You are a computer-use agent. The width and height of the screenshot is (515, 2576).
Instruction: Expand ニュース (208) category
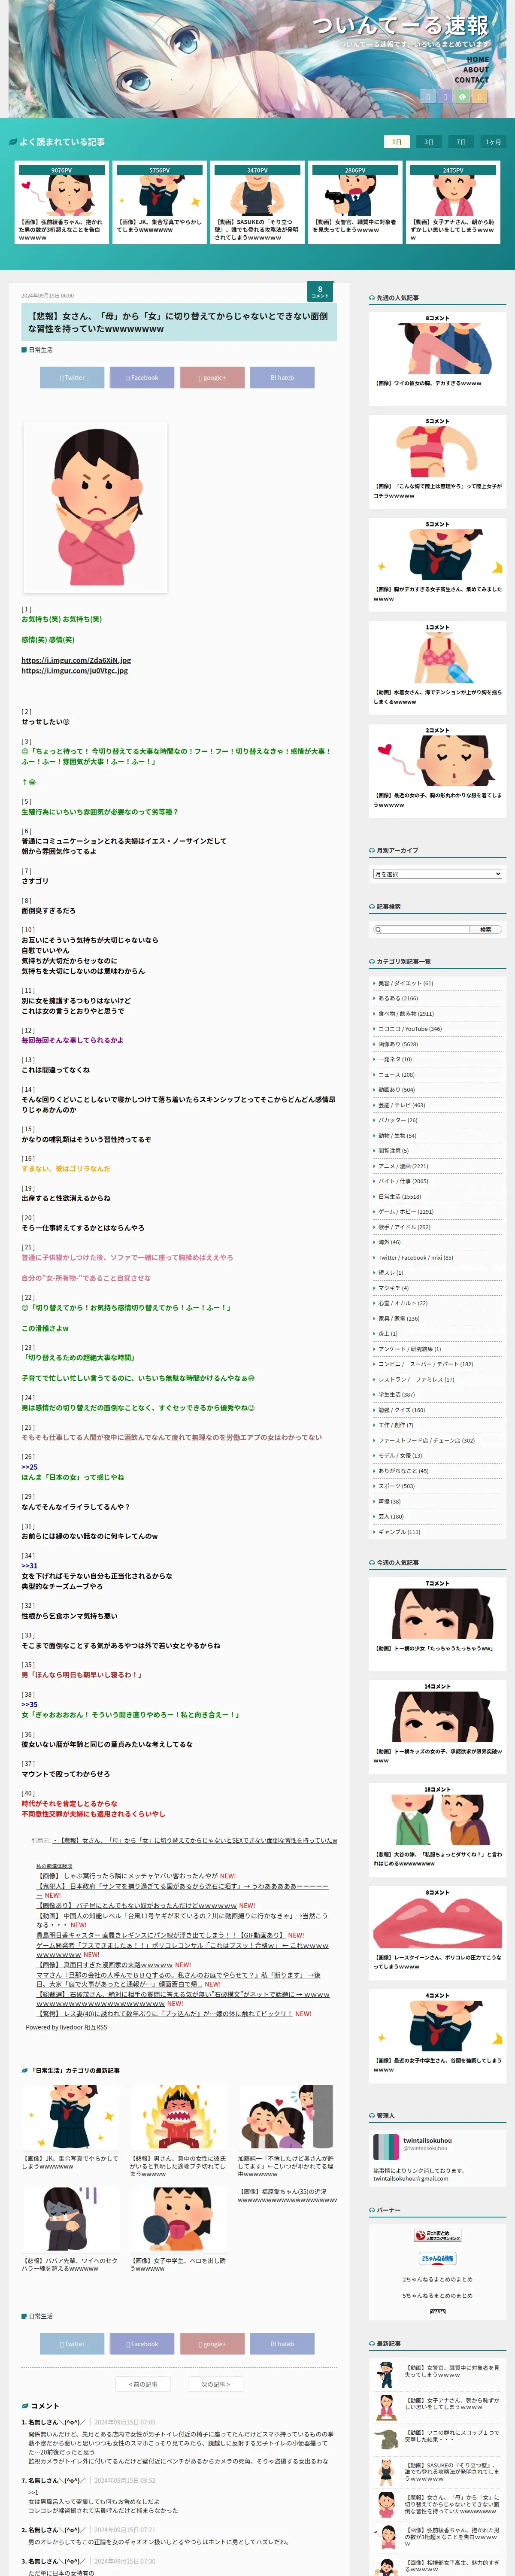click(396, 1074)
